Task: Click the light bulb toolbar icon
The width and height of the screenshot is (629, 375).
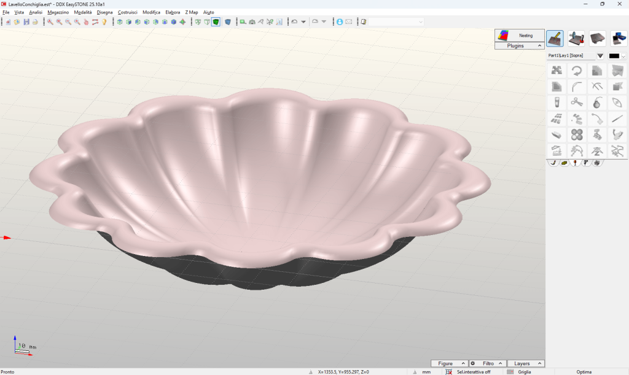Action: pyautogui.click(x=104, y=22)
